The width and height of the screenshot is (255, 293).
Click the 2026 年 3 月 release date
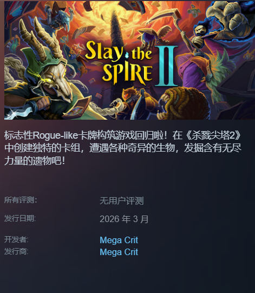point(124,219)
